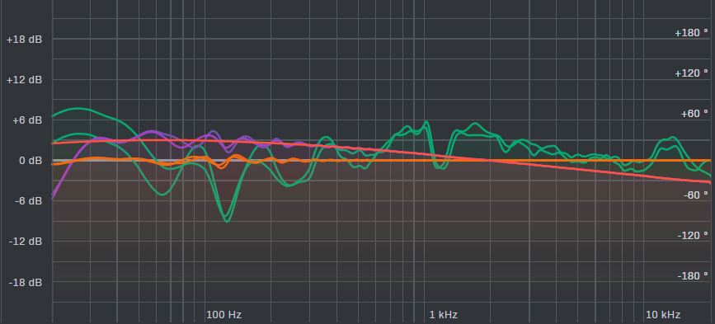715x324 pixels.
Task: Click the -180 ° phase axis label
Action: pos(693,276)
